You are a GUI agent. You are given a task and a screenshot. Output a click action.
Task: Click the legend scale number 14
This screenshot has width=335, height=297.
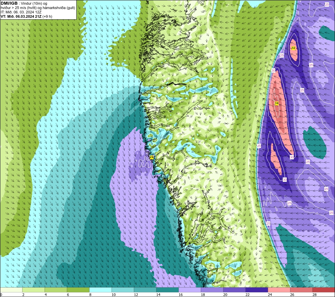[x=158, y=295]
